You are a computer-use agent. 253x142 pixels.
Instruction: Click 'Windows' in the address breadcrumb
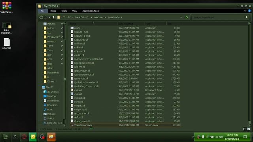[98, 17]
